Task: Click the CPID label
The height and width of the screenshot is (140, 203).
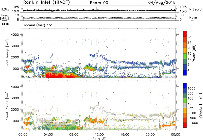Action: [6, 24]
